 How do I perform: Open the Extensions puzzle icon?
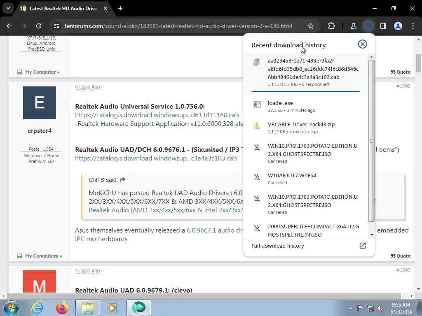(x=332, y=26)
